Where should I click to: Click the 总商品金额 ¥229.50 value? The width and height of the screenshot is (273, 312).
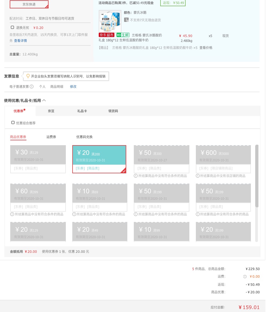click(252, 269)
